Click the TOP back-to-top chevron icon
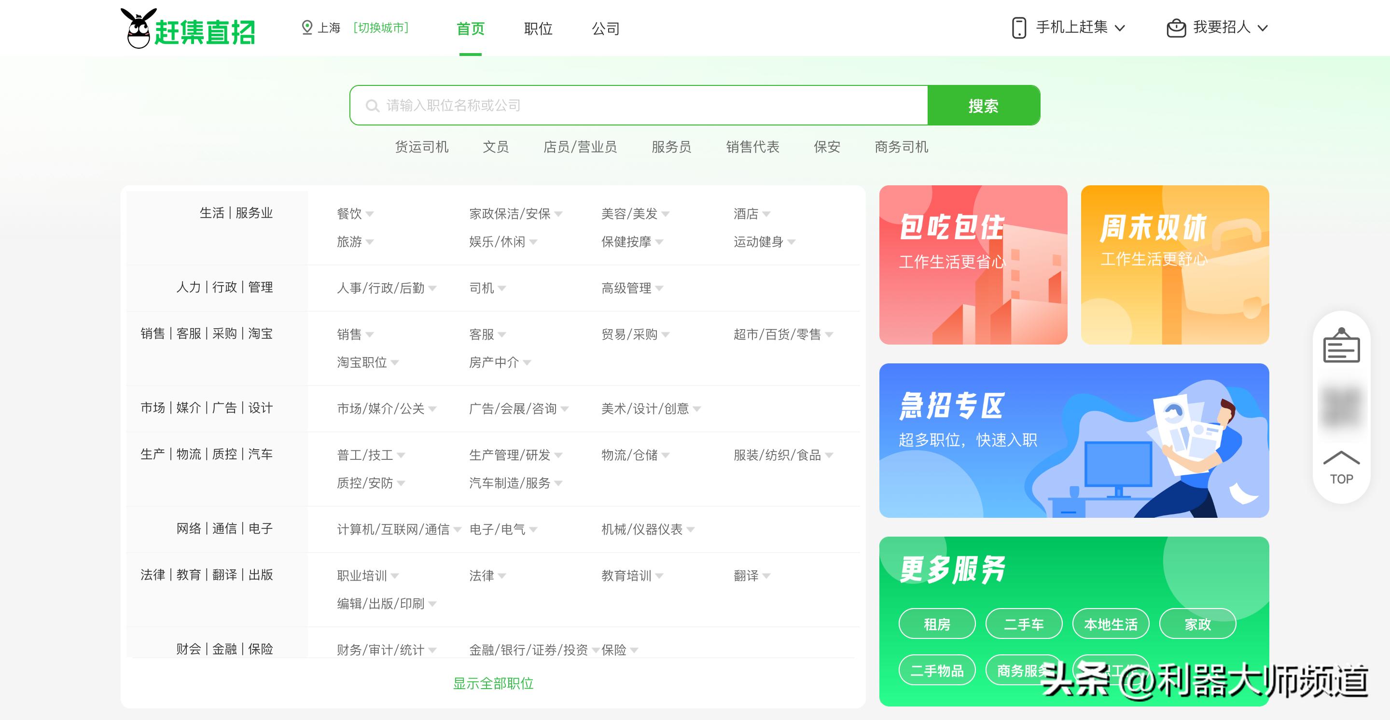This screenshot has height=720, width=1390. [x=1341, y=458]
